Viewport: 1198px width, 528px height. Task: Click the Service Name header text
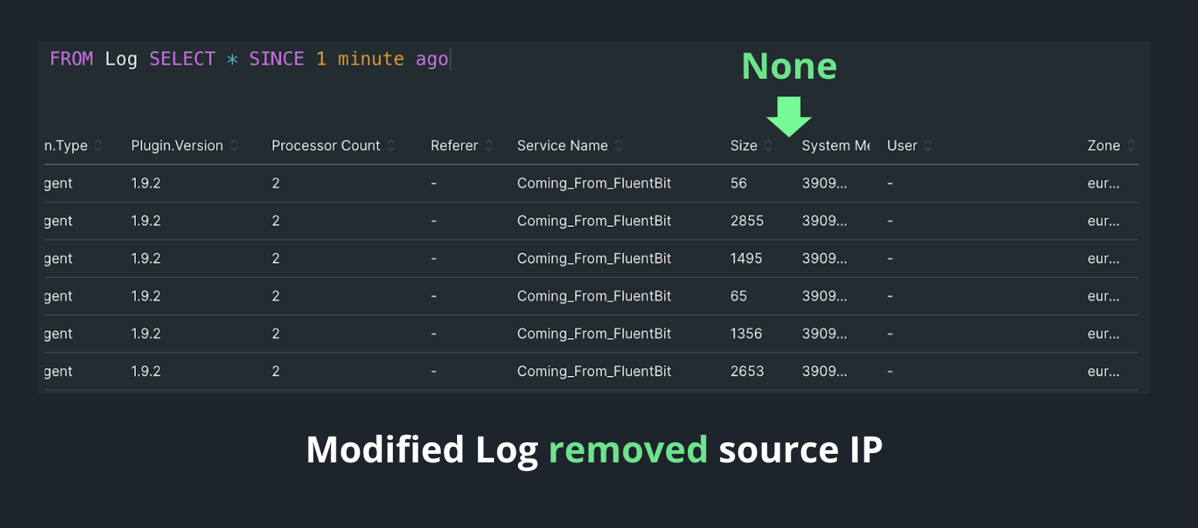coord(562,146)
